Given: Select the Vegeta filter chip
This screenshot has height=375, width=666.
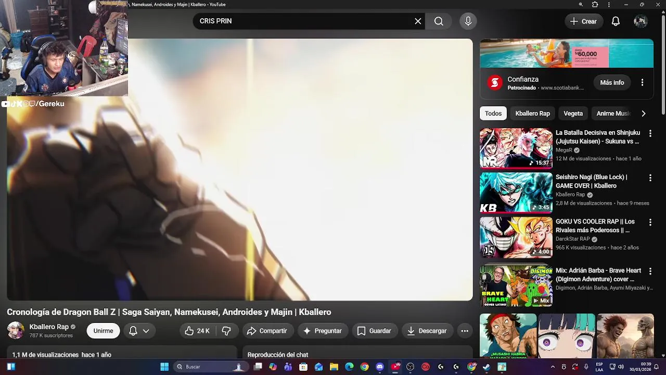Looking at the screenshot, I should tap(573, 114).
